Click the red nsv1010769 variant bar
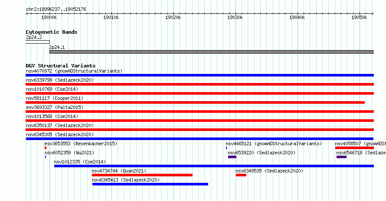386x201 pixels. point(200,93)
